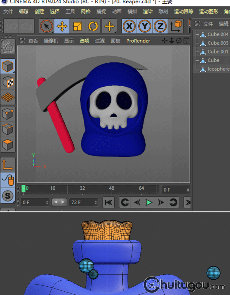Select the Scale tool
Screen dimensions: 230x295
[x=78, y=26]
